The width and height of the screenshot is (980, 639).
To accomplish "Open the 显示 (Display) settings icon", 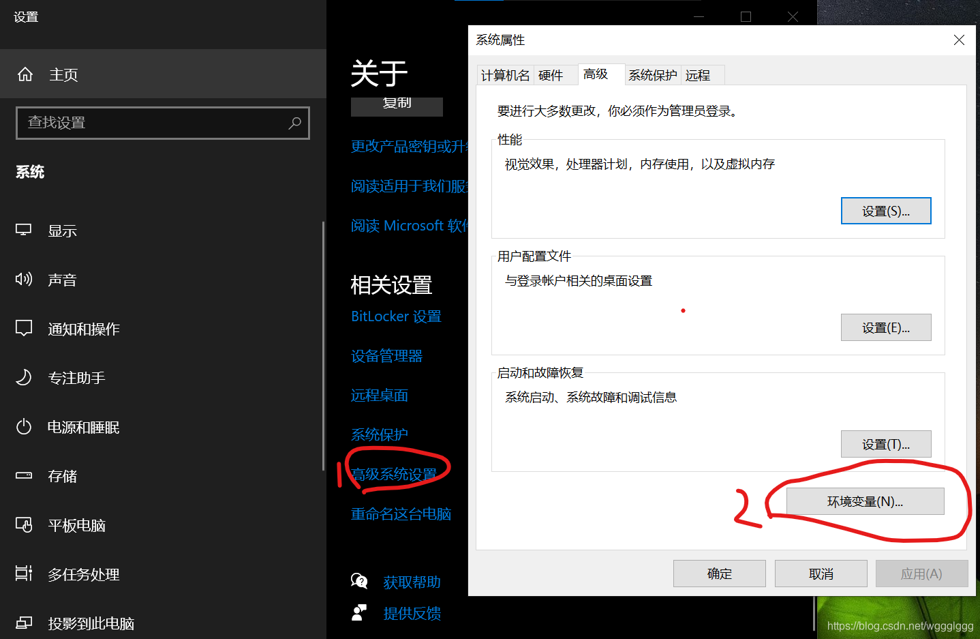I will [x=23, y=230].
